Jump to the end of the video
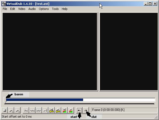This screenshot has width=159, height=120. (x=45, y=110)
